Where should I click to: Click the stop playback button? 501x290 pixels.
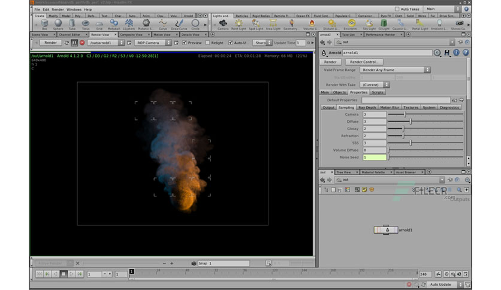pyautogui.click(x=64, y=274)
